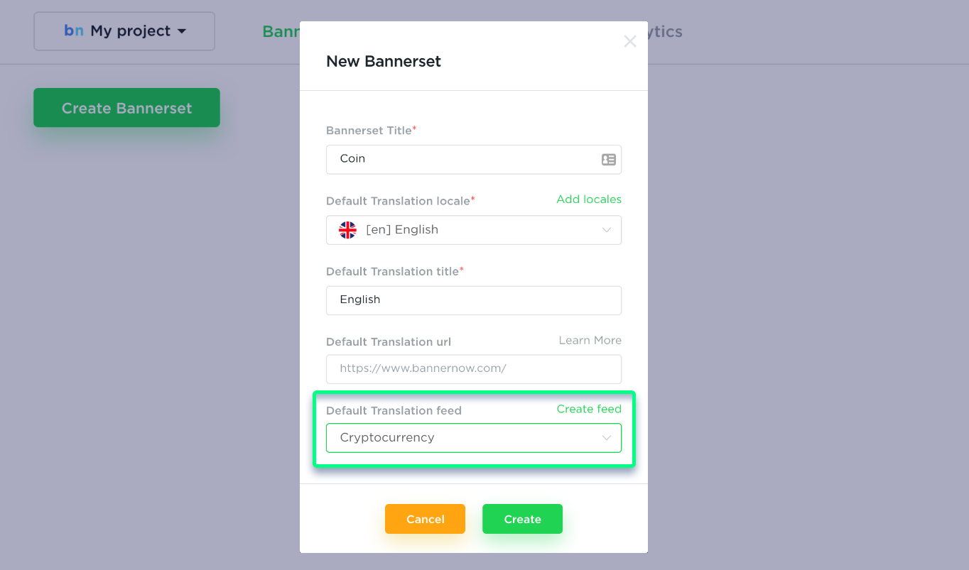Switch to the Analytics tab
969x570 pixels.
(x=665, y=31)
